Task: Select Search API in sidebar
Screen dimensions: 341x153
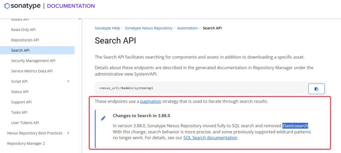Action: click(37, 50)
